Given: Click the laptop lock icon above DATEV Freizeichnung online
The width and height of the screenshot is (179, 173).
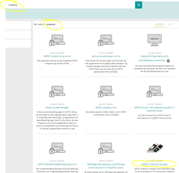Looking at the screenshot, I should point(57,40).
